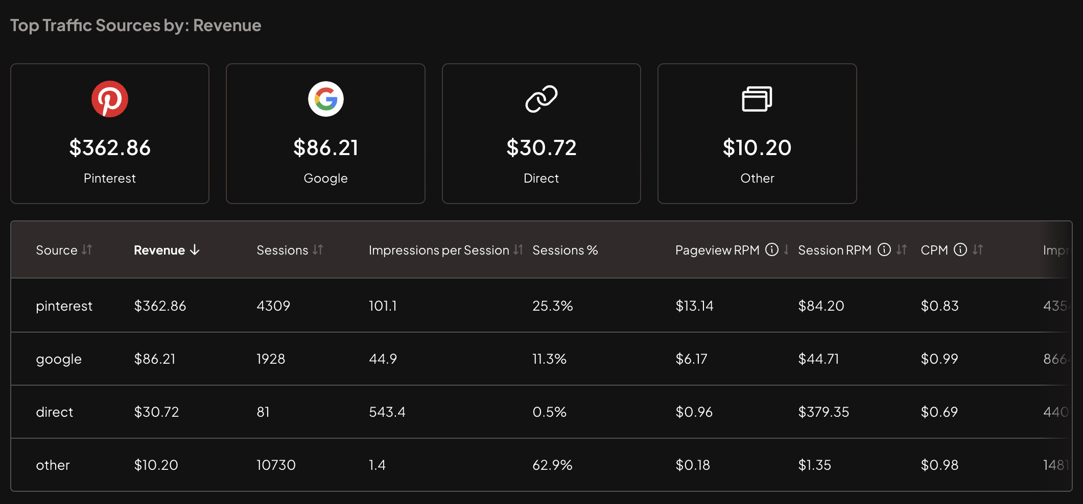The image size is (1083, 504).
Task: Open the $362.86 Pinterest summary card
Action: 110,134
